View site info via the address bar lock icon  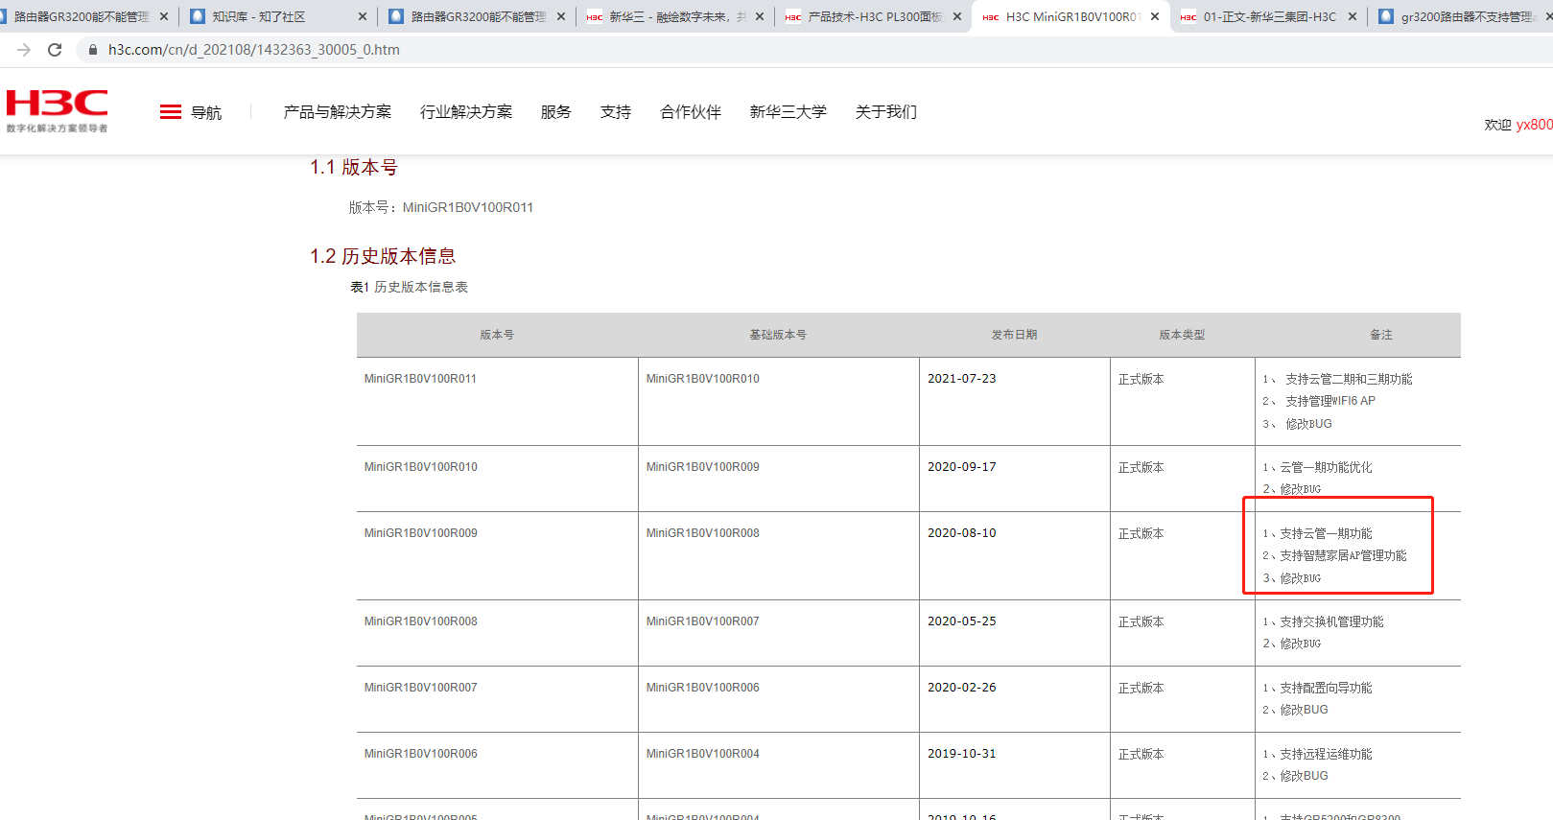click(93, 50)
